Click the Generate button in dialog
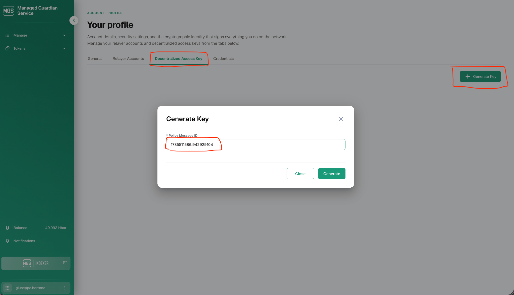 (332, 174)
